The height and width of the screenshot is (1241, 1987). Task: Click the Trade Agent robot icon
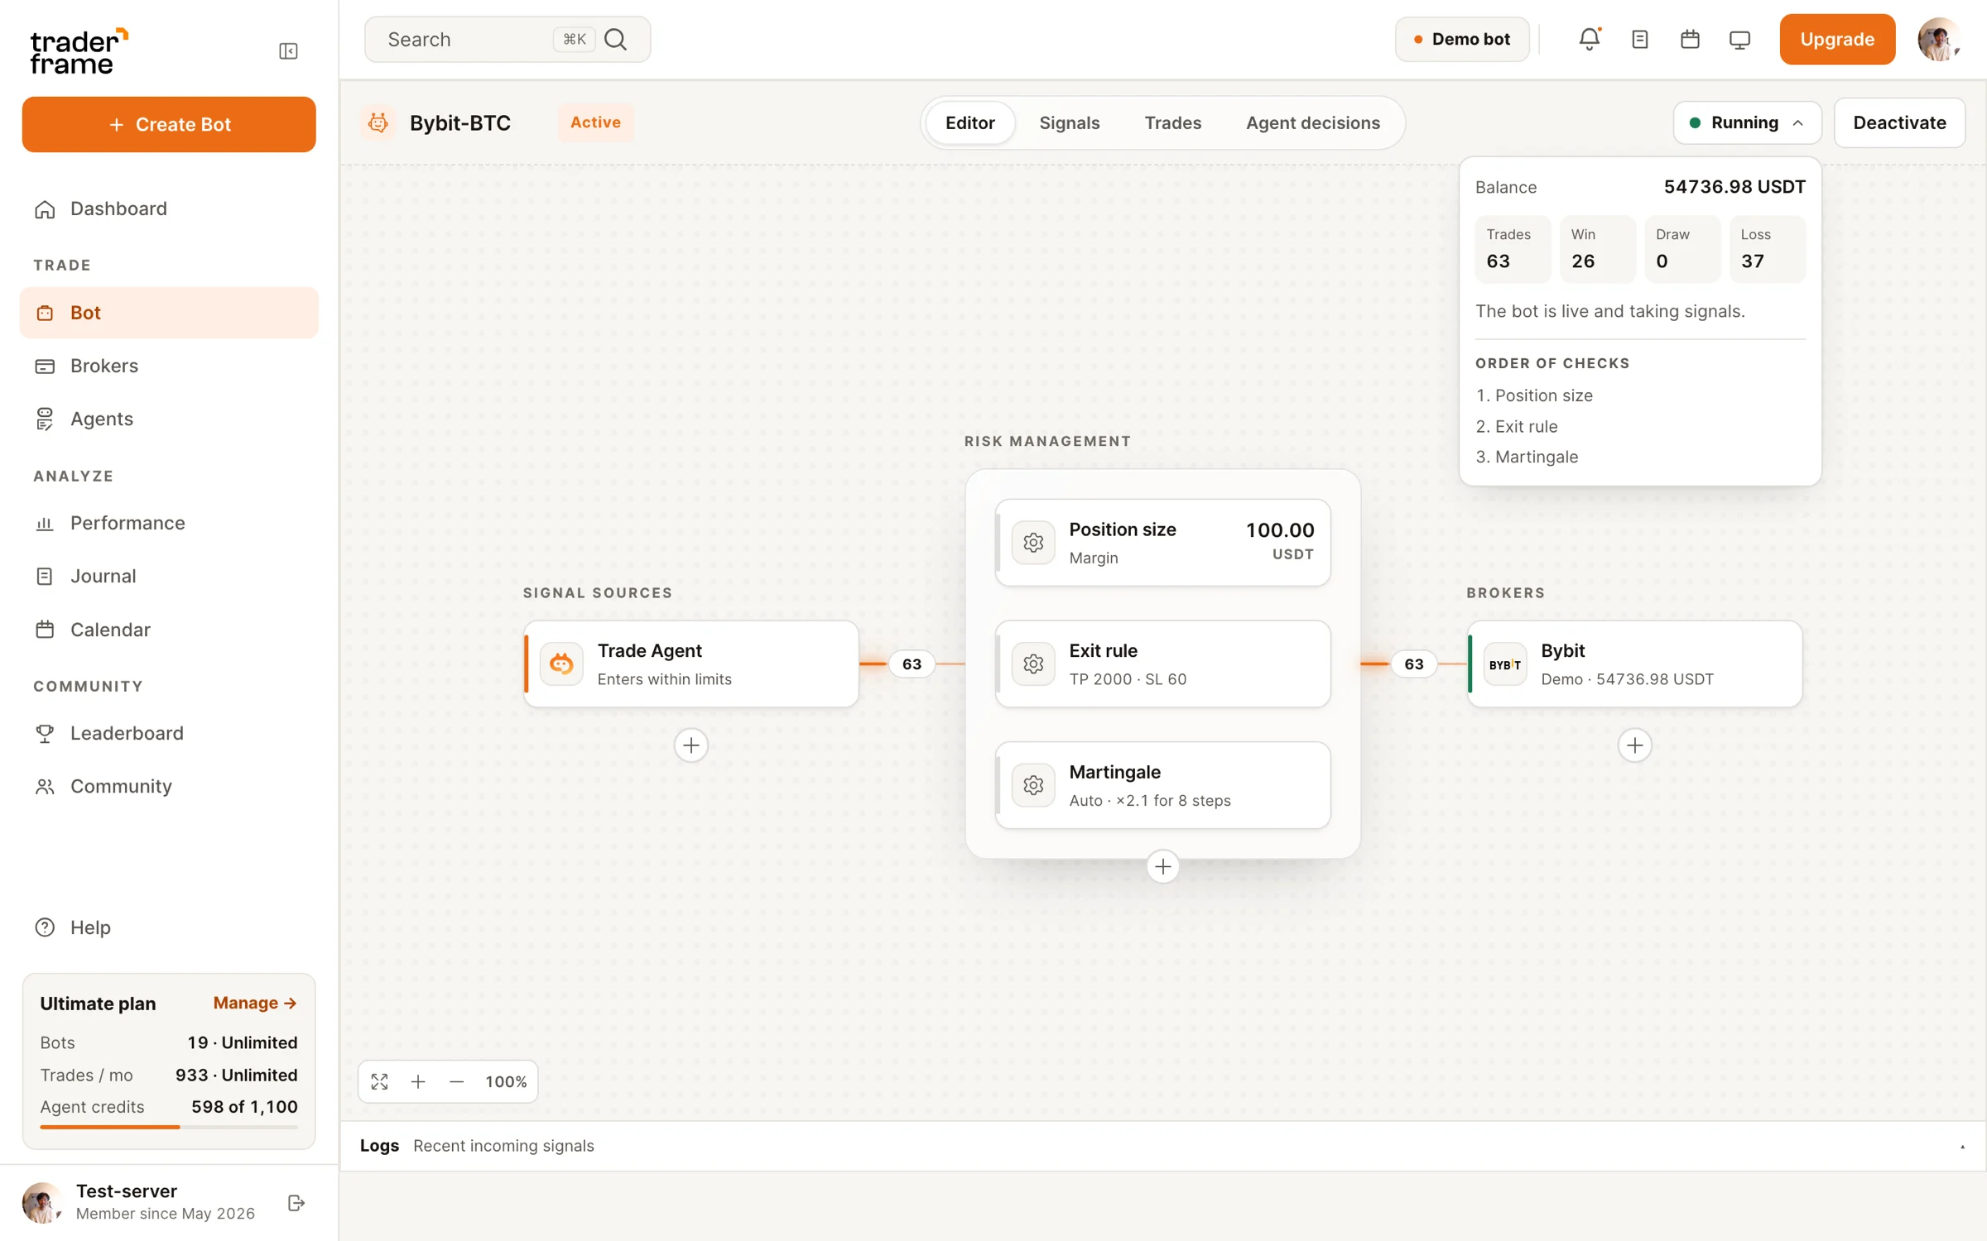click(561, 664)
